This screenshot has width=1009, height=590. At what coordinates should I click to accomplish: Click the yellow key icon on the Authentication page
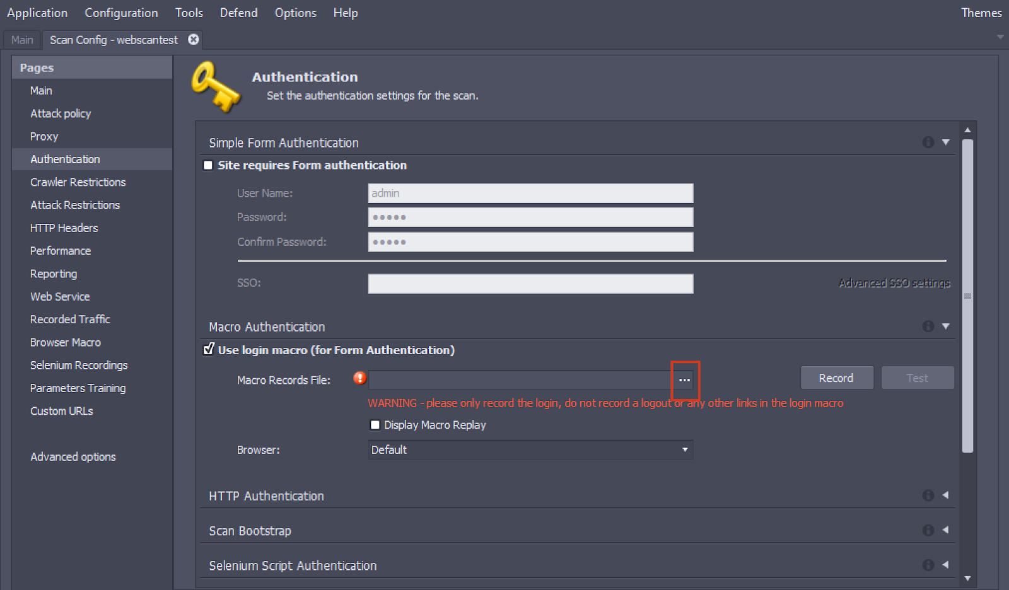click(217, 87)
